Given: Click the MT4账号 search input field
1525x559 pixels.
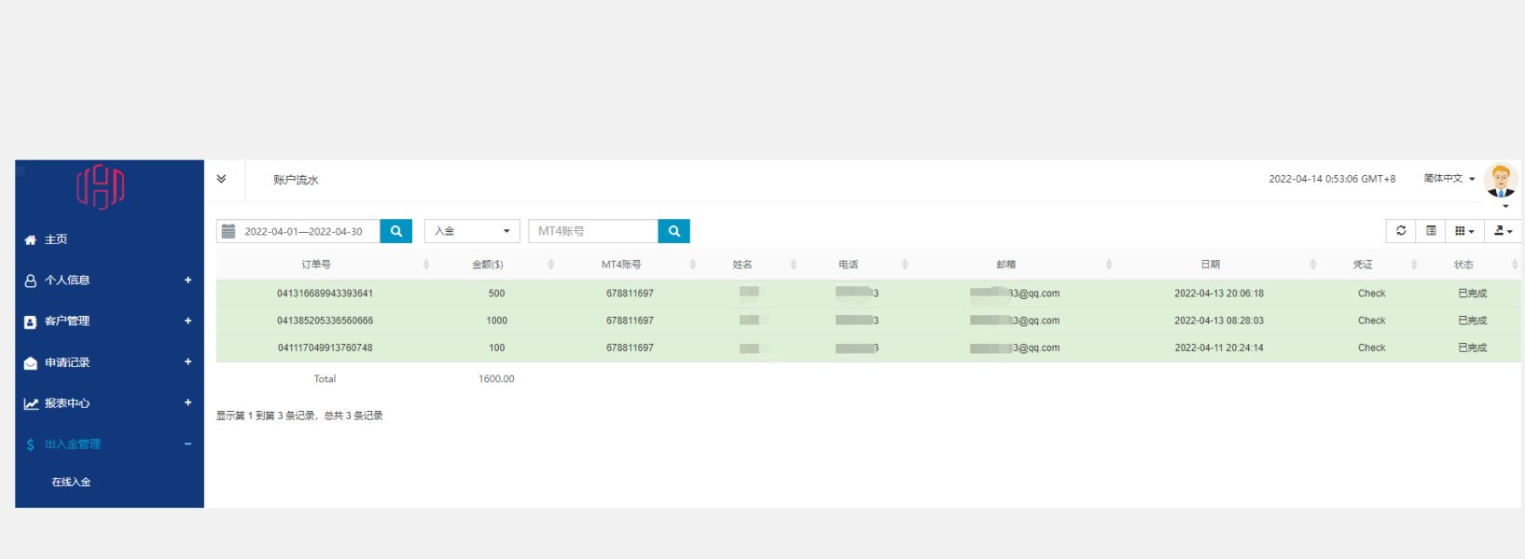Looking at the screenshot, I should click(593, 231).
